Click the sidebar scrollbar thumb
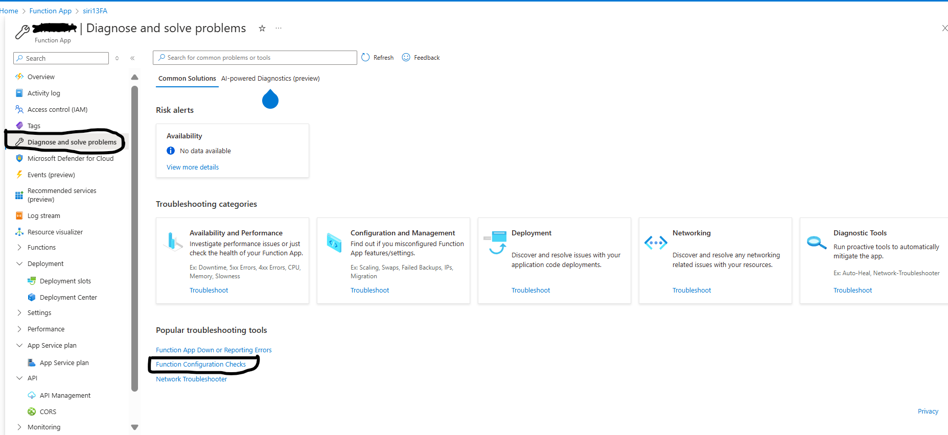This screenshot has width=948, height=435. pos(134,238)
